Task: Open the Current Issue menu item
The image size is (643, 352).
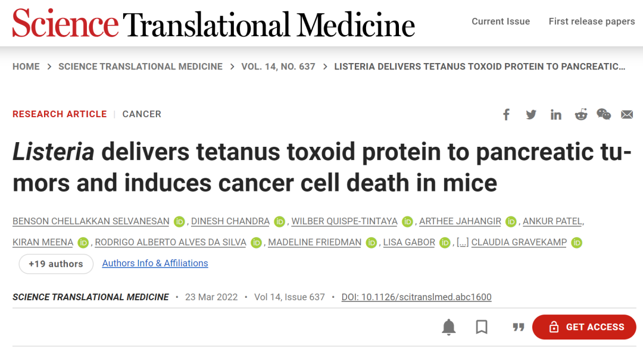Action: point(501,21)
